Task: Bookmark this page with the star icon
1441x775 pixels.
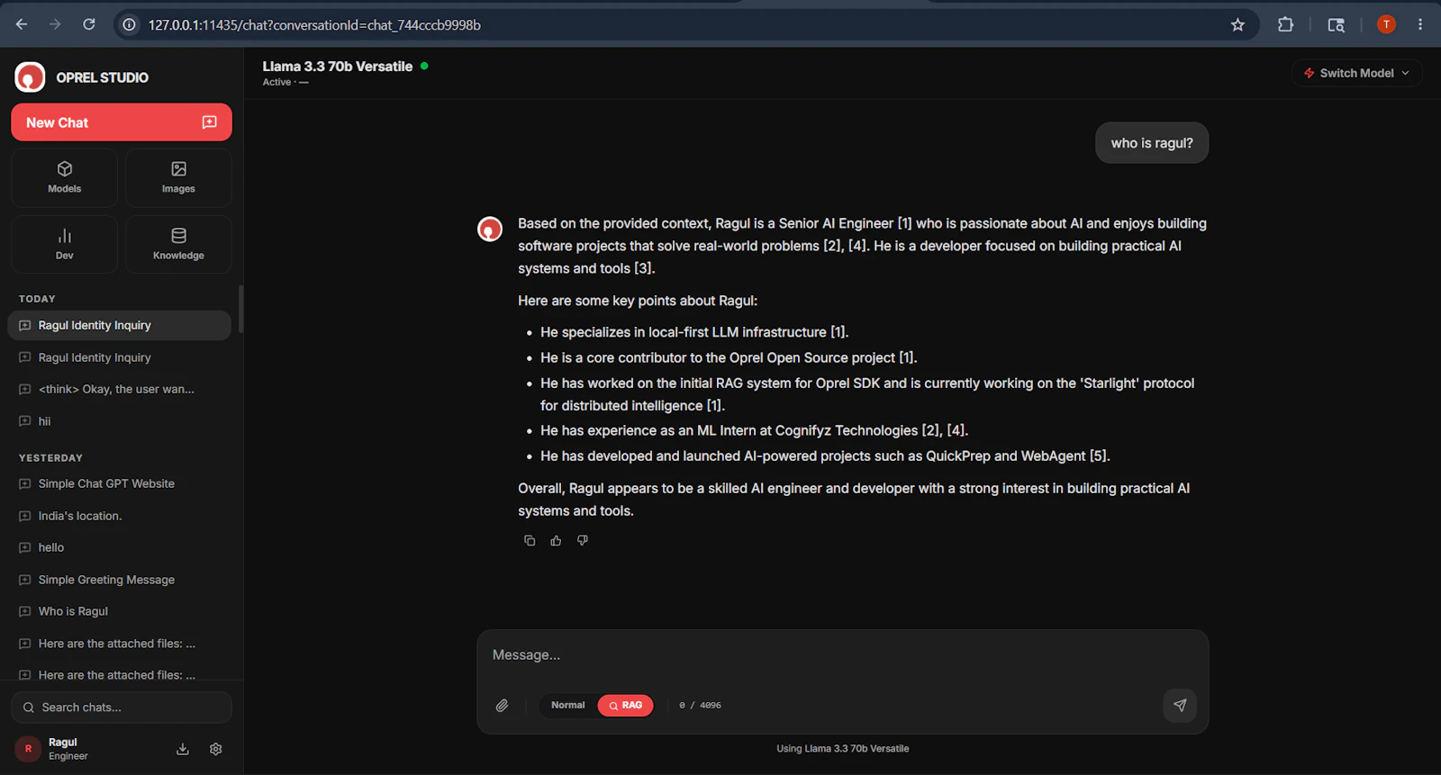Action: (1237, 24)
